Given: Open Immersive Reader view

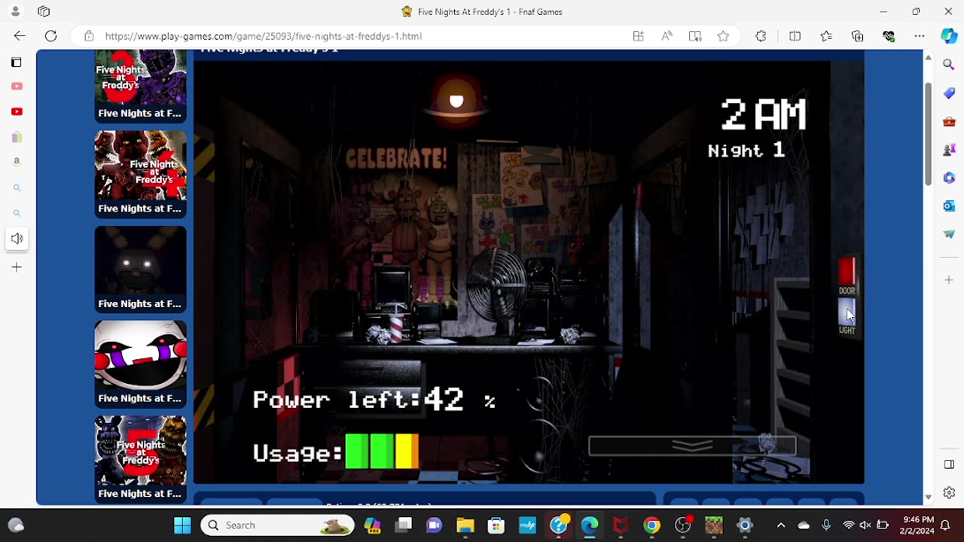Looking at the screenshot, I should pyautogui.click(x=695, y=36).
